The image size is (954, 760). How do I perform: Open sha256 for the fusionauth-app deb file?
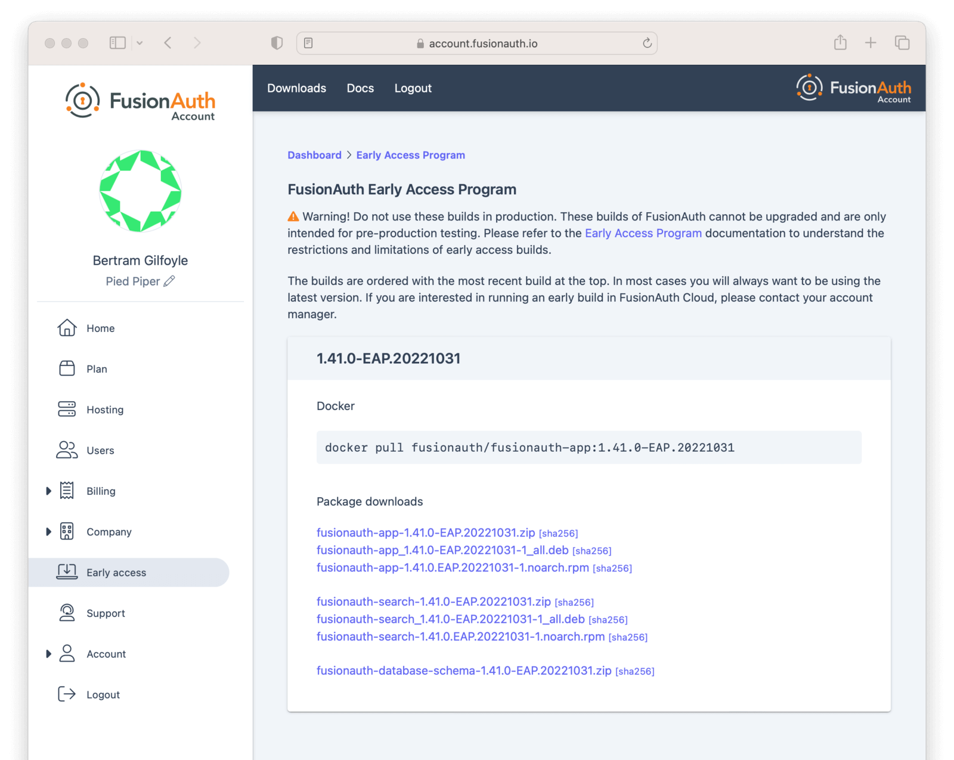point(592,551)
